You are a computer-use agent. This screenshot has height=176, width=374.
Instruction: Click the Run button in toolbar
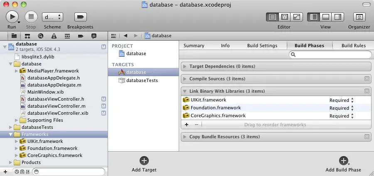tap(12, 17)
